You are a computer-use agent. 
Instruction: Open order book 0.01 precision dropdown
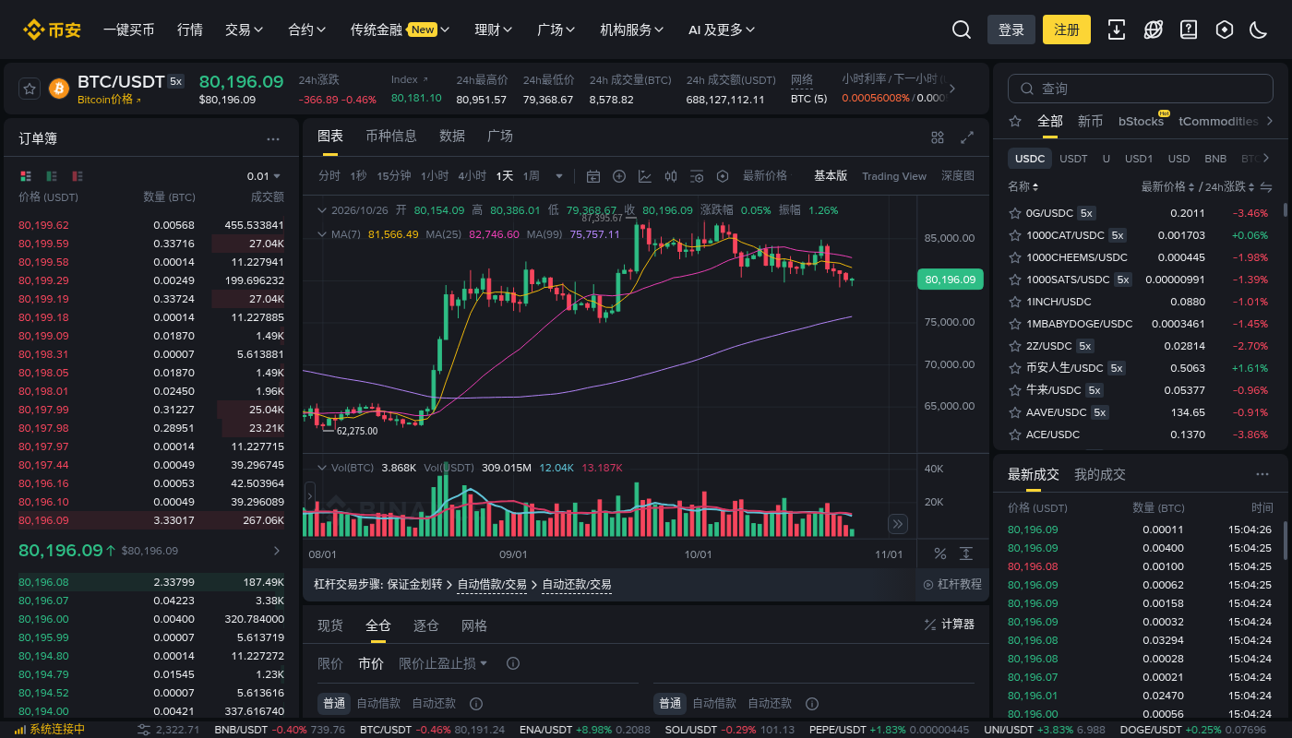click(x=264, y=176)
